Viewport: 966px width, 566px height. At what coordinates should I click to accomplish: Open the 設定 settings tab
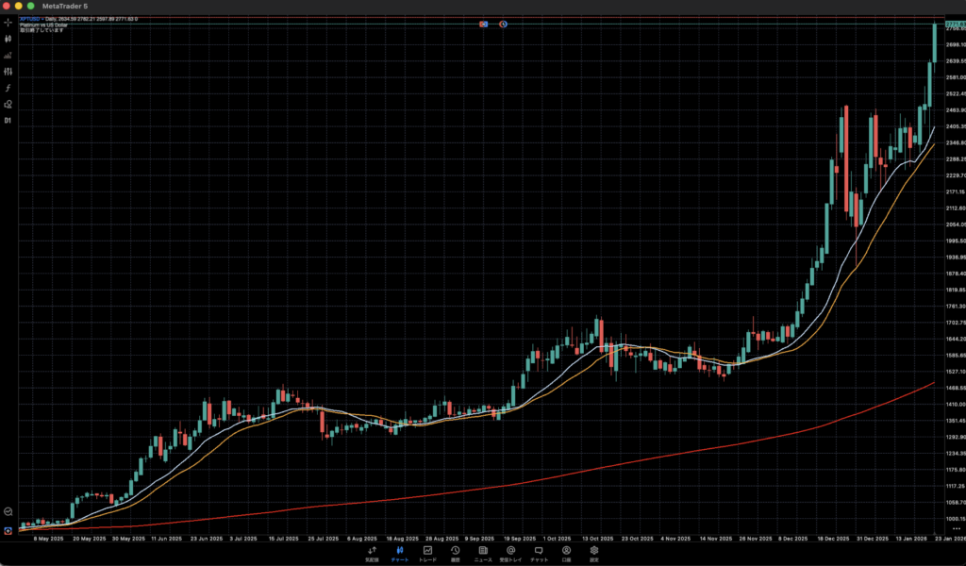tap(594, 553)
